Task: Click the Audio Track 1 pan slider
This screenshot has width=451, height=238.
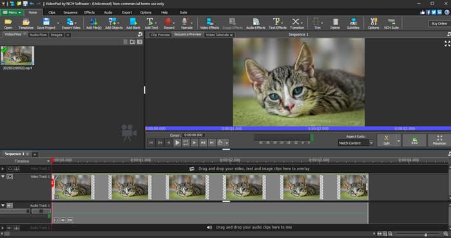Action: click(x=41, y=211)
